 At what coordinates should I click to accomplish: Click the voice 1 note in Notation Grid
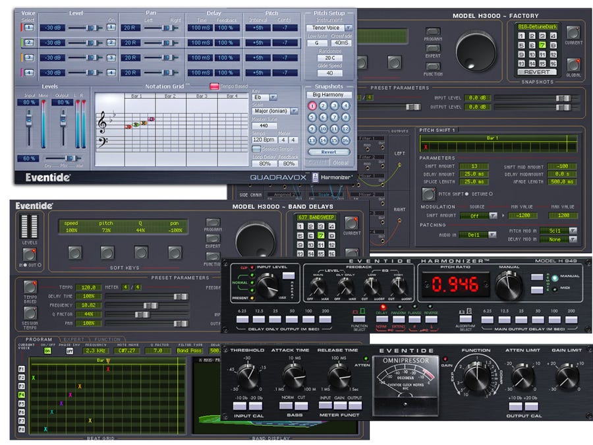128,127
